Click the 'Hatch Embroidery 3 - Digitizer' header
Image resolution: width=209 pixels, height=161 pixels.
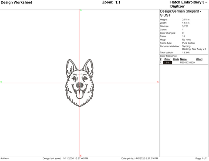click(x=189, y=4)
